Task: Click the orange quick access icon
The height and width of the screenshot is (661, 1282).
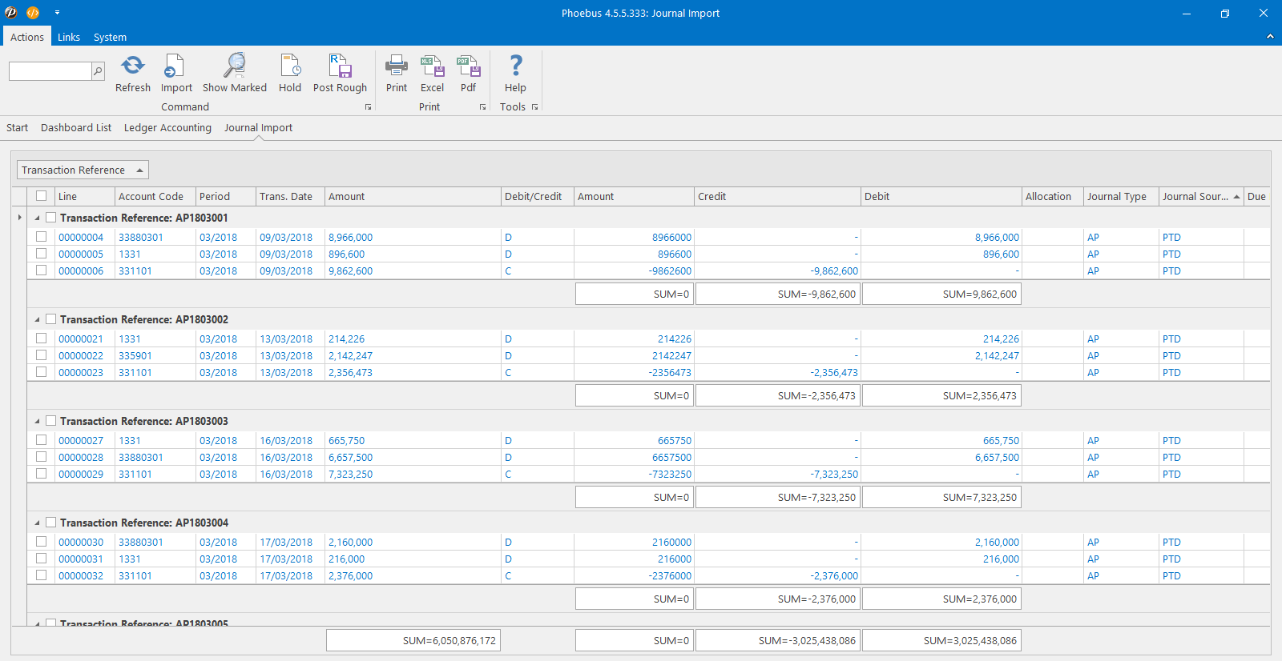Action: [x=33, y=13]
